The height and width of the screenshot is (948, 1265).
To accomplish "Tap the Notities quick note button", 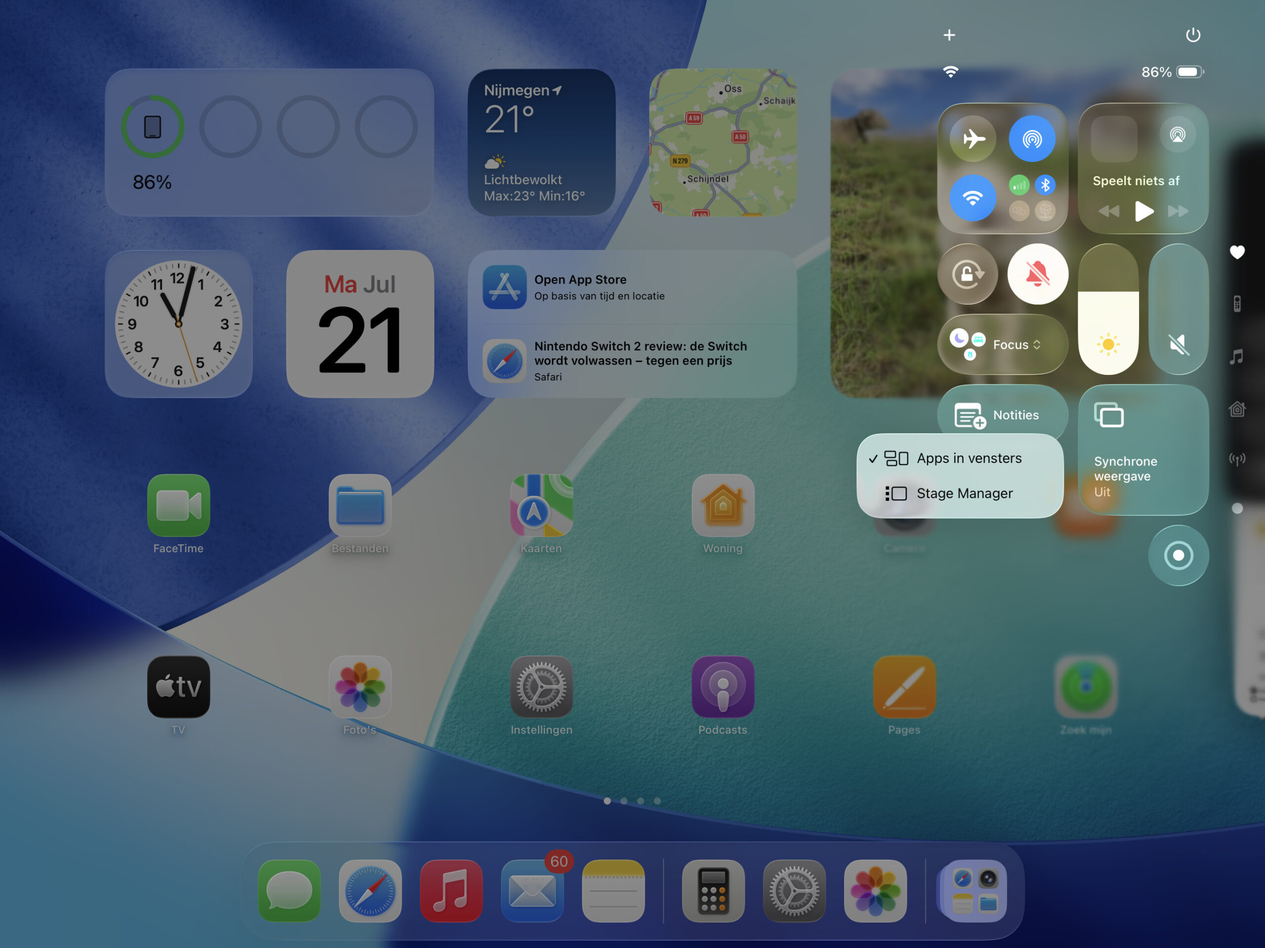I will tap(1001, 414).
